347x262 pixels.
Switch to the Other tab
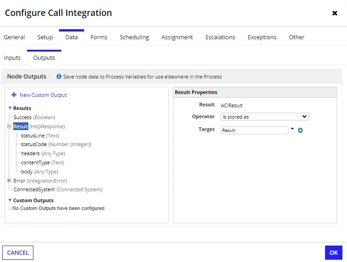(297, 37)
